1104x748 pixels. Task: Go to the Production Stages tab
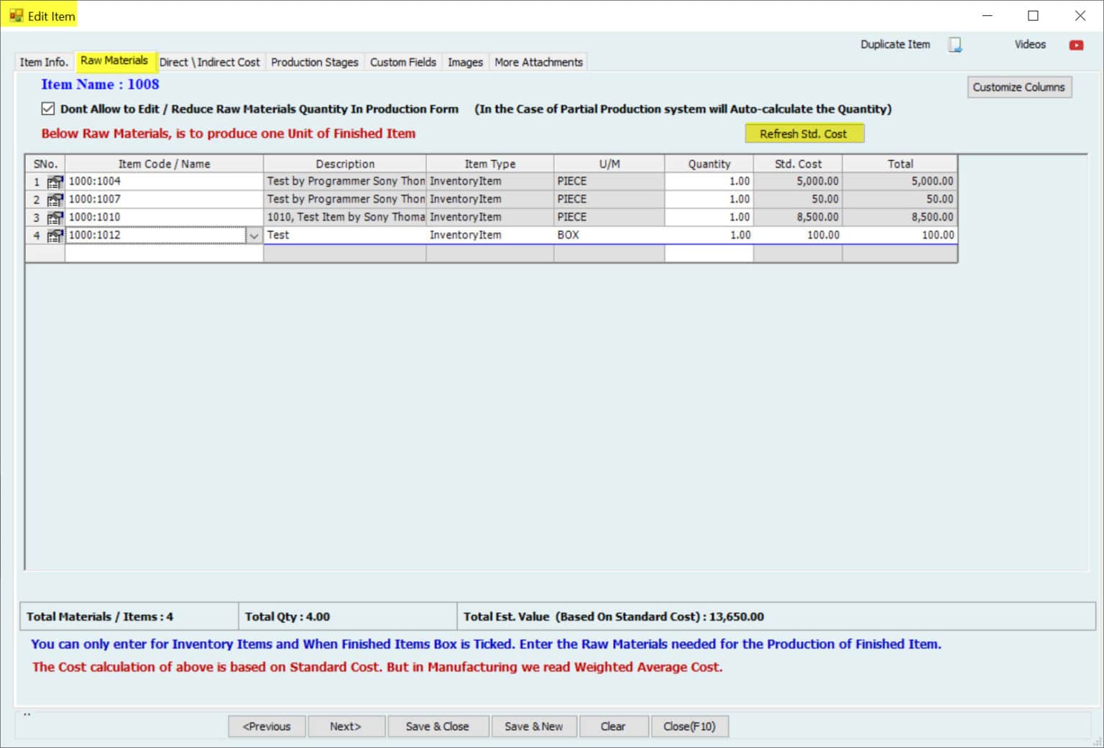click(314, 63)
